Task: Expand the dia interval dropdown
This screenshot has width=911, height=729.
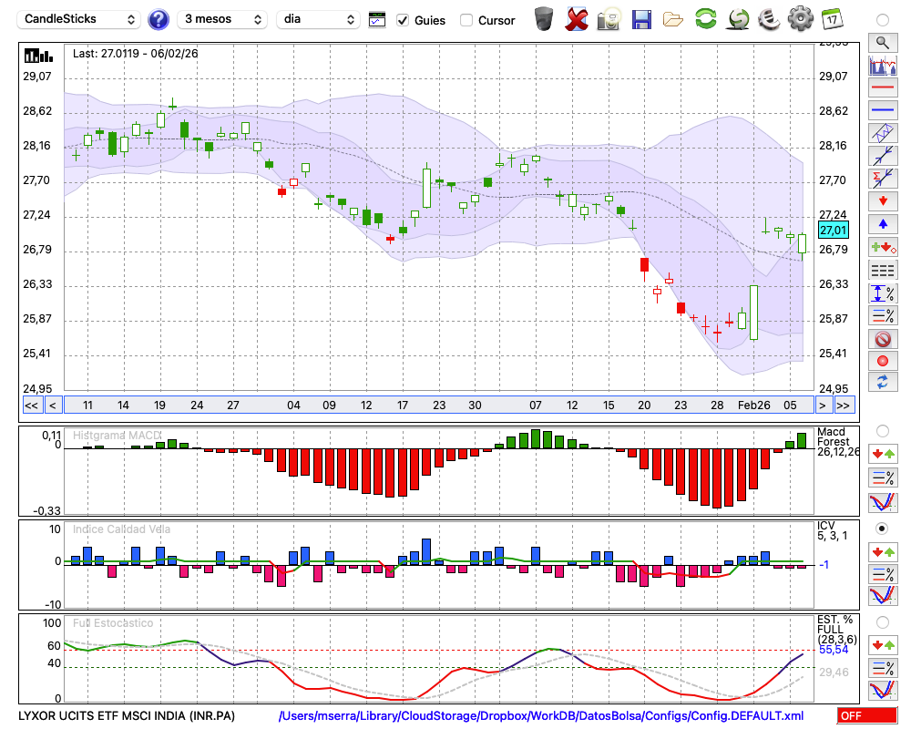Action: (x=318, y=19)
